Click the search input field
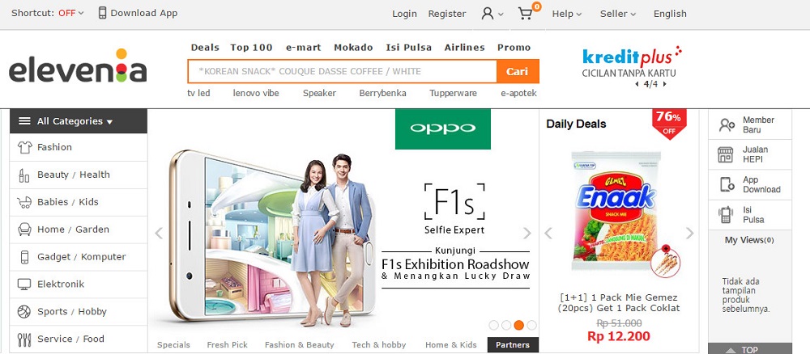This screenshot has height=354, width=810. click(342, 71)
